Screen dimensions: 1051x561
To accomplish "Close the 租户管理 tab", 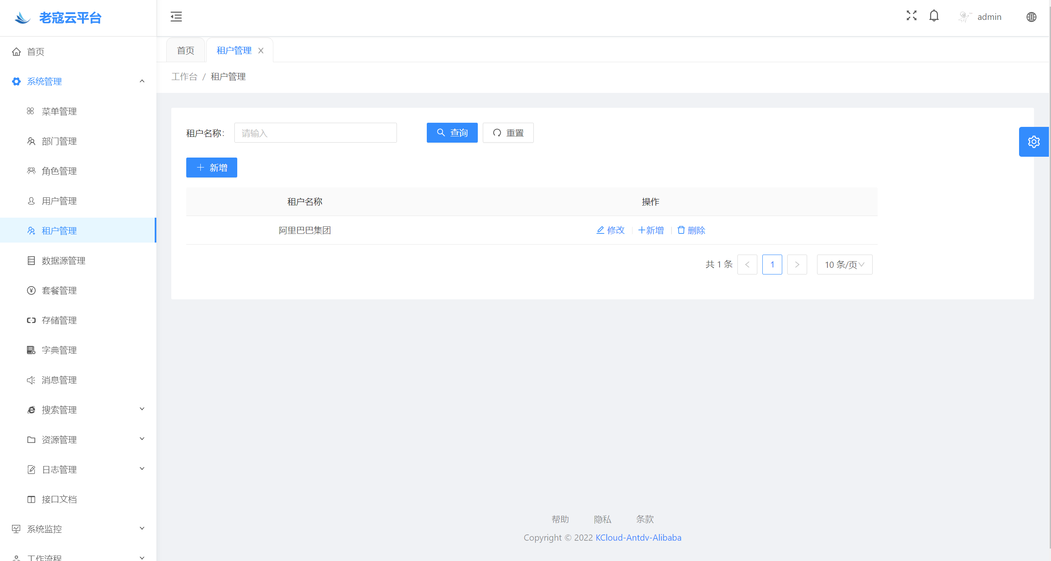I will coord(261,51).
